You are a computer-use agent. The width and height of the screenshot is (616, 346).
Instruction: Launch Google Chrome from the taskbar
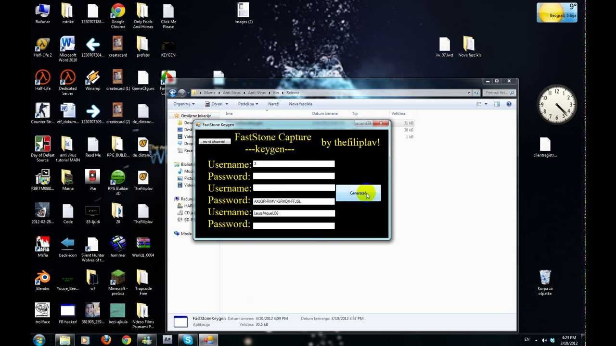[x=126, y=340]
